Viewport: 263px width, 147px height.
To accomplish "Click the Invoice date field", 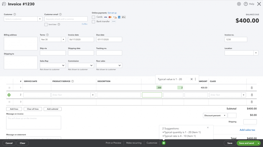I will coord(81,40).
